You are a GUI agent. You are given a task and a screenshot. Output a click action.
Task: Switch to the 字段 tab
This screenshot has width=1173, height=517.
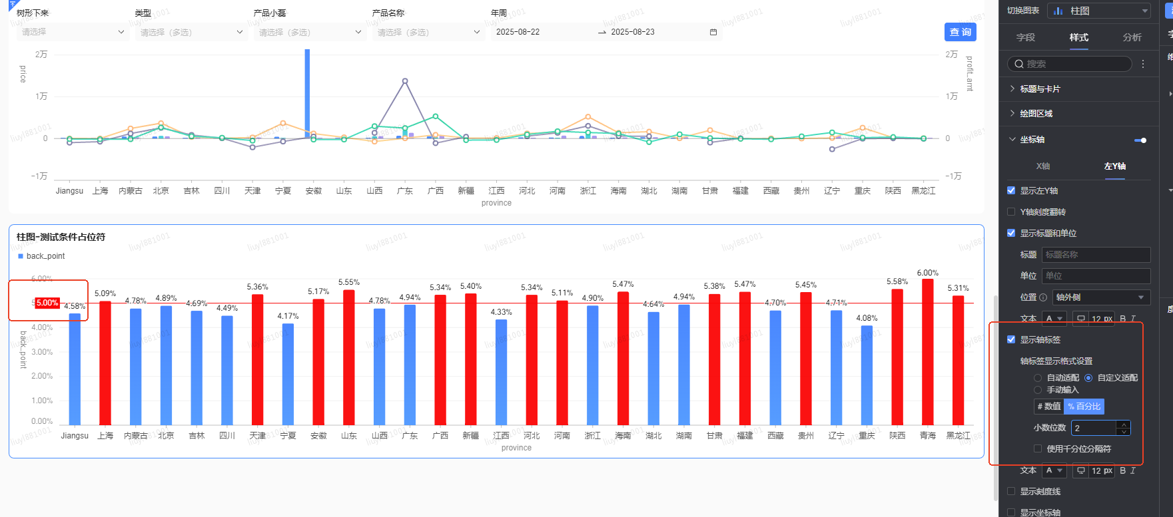click(x=1026, y=37)
